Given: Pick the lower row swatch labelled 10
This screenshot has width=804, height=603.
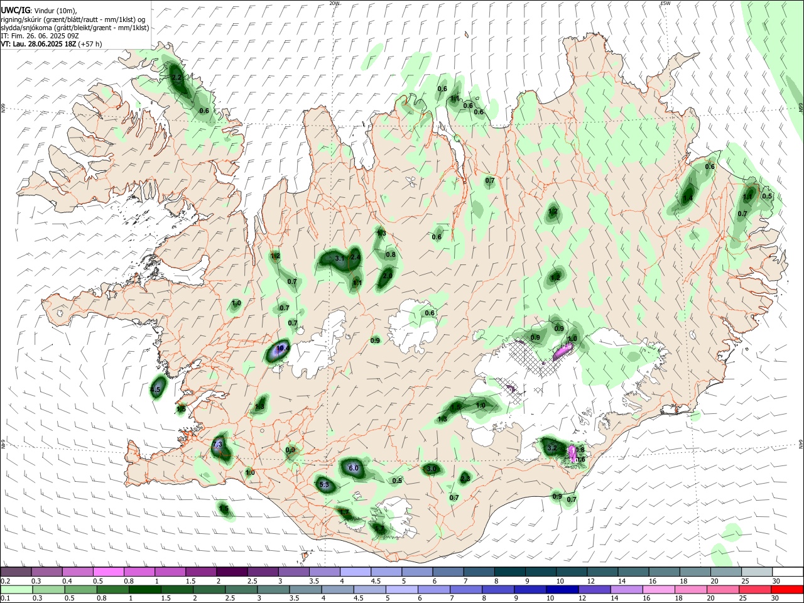Looking at the screenshot, I should (563, 589).
